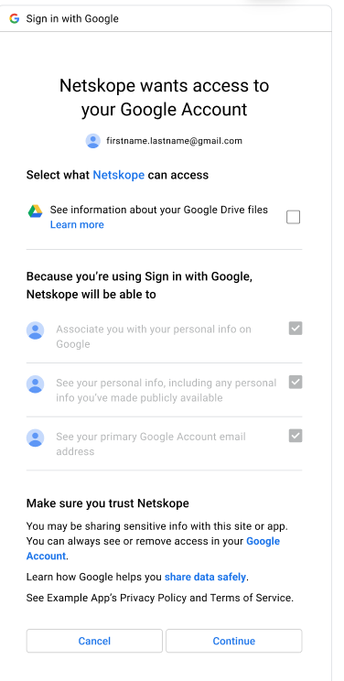Click the Continue button
Viewport: 344px width, 681px height.
(233, 641)
